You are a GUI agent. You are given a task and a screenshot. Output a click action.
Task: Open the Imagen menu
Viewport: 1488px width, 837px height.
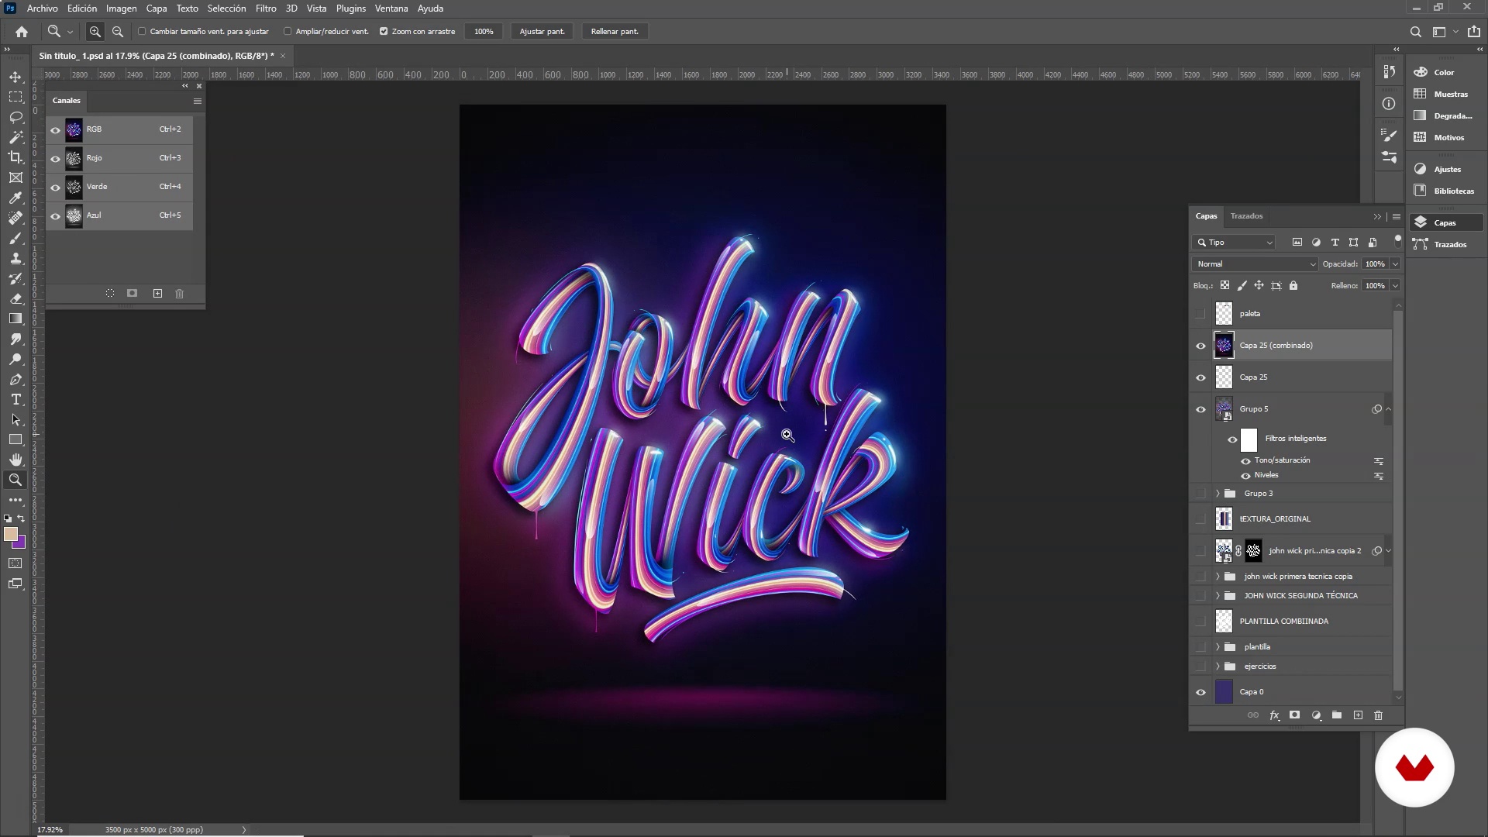click(121, 9)
